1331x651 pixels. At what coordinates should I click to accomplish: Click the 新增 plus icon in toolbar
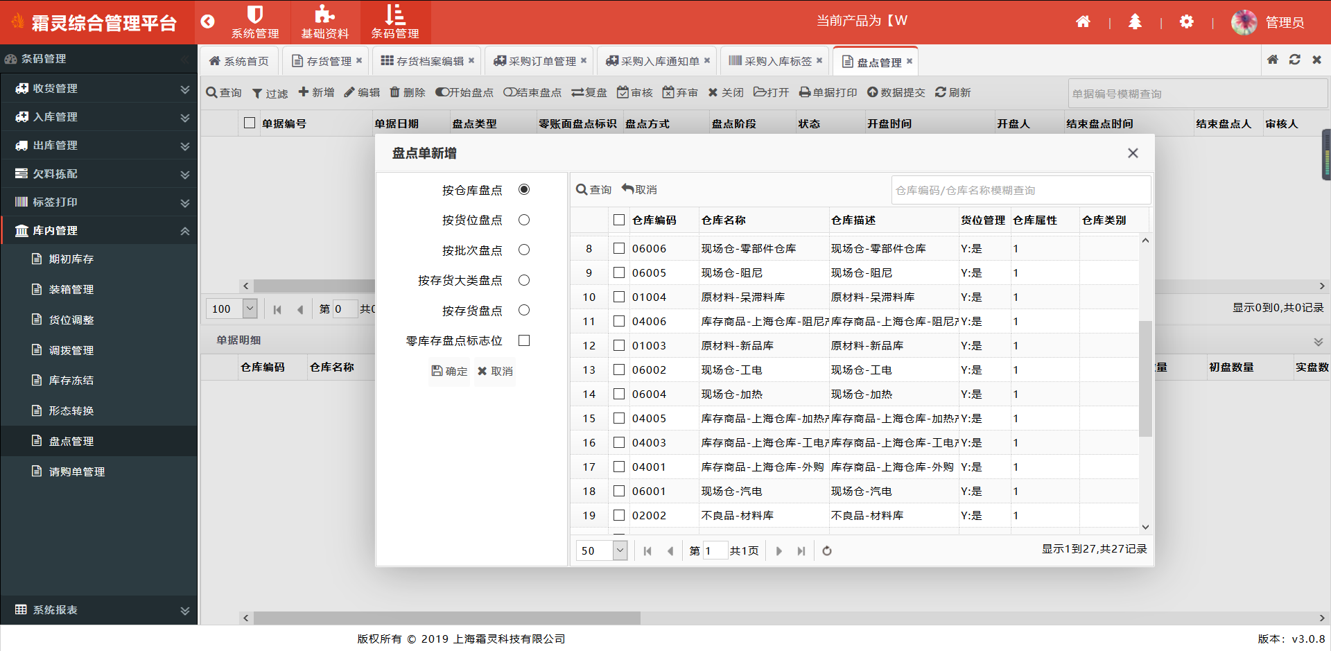pos(304,92)
